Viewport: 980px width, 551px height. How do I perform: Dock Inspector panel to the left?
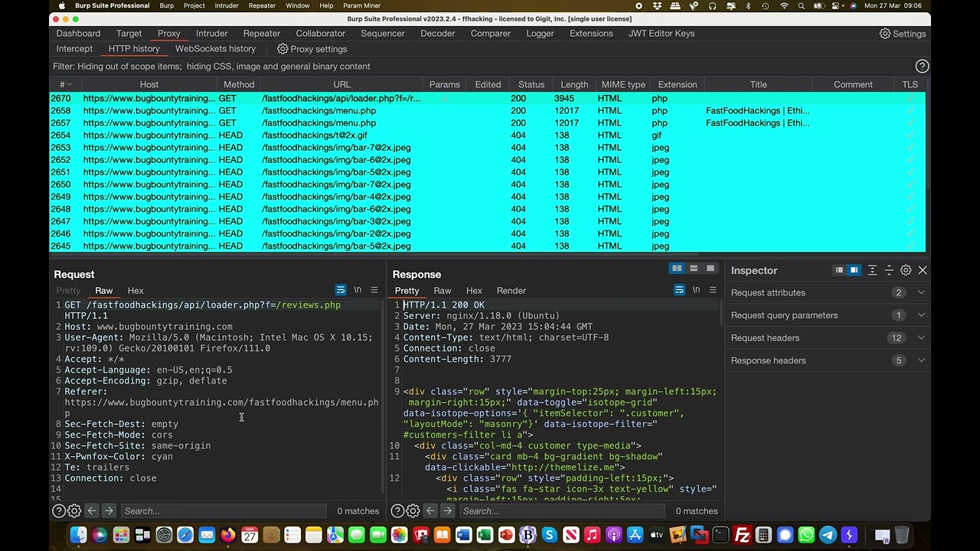pyautogui.click(x=839, y=270)
